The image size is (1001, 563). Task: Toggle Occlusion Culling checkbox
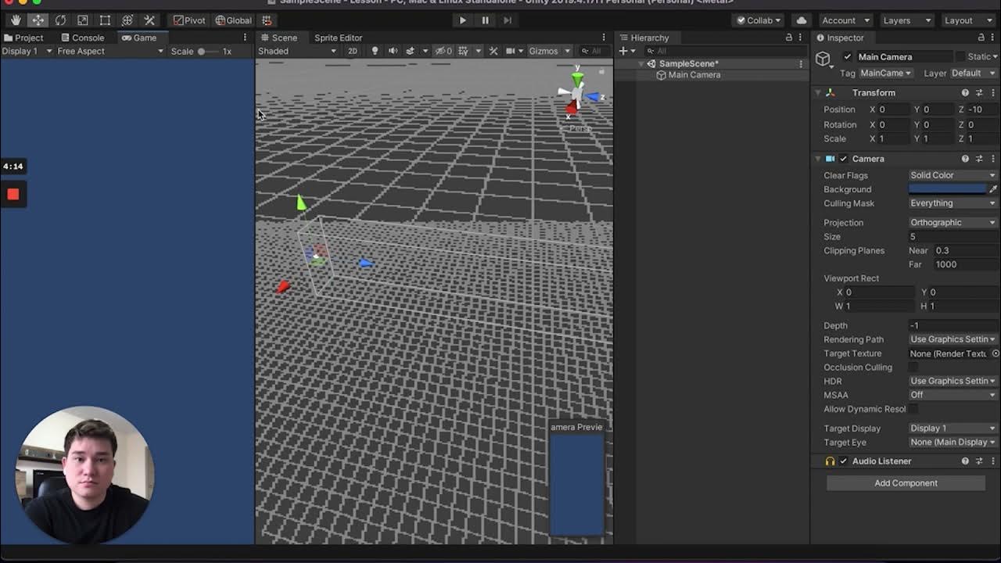point(913,368)
